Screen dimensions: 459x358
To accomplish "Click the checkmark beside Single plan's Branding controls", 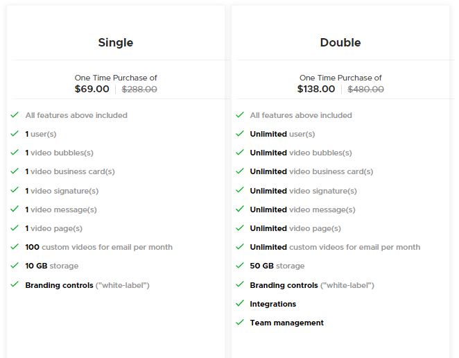I will [15, 284].
